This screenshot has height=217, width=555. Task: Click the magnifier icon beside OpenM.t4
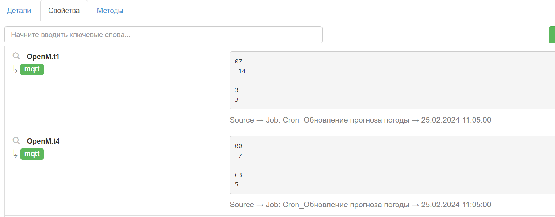click(16, 141)
